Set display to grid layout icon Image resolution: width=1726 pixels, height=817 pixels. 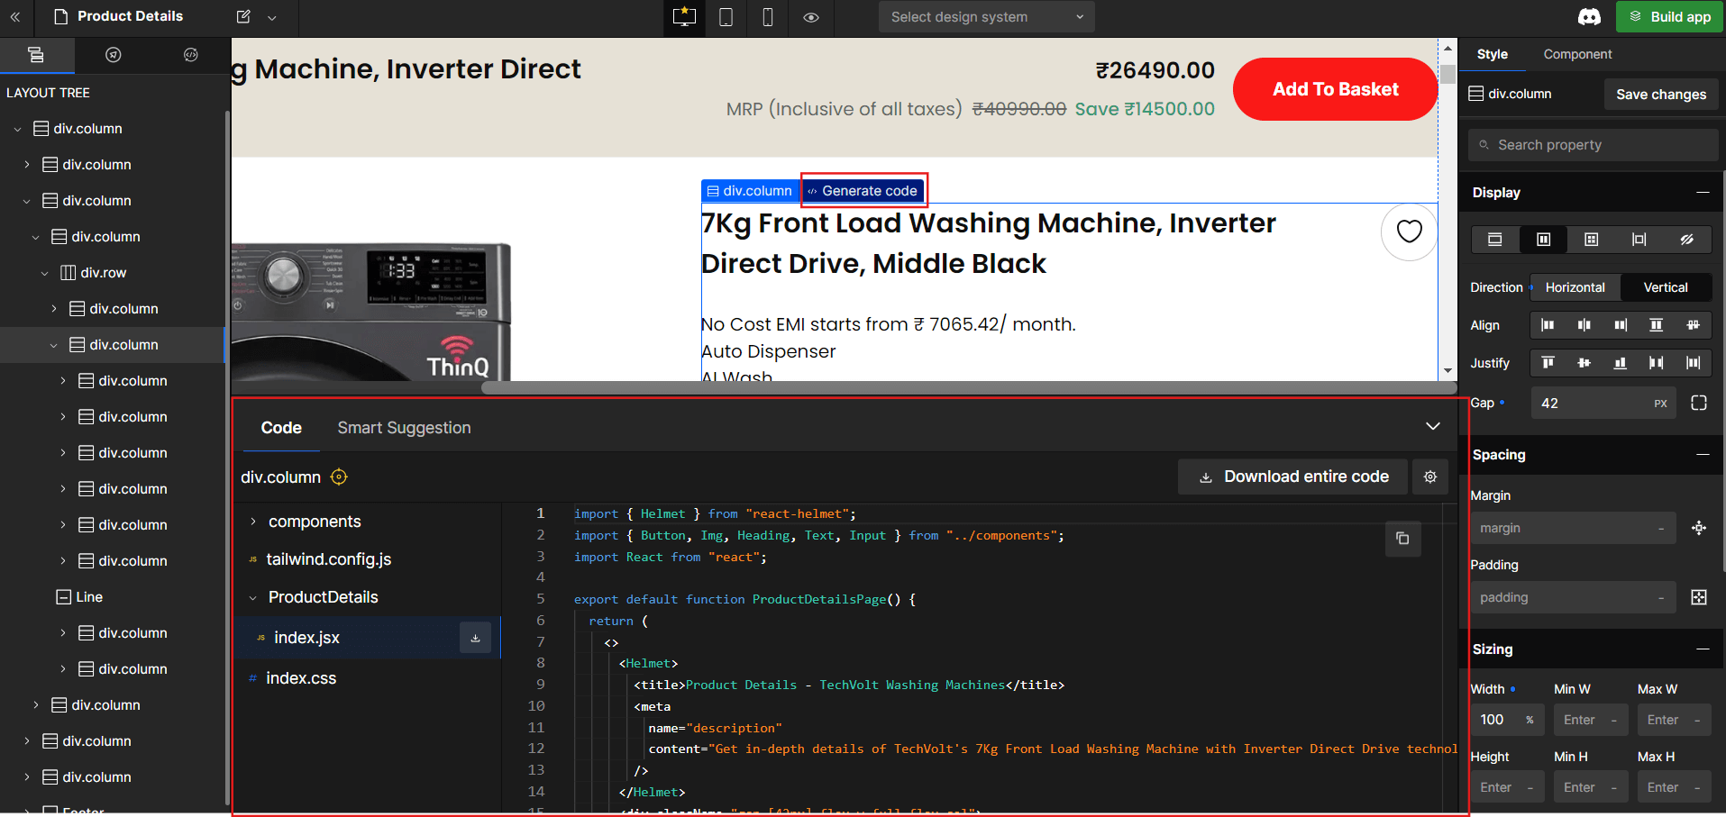1591,240
